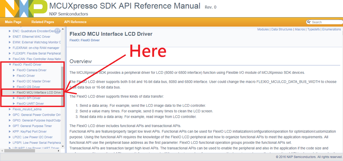Open the Flexio_mculcd_edma entry
Viewport: 343px width, 161px height.
tap(27, 109)
